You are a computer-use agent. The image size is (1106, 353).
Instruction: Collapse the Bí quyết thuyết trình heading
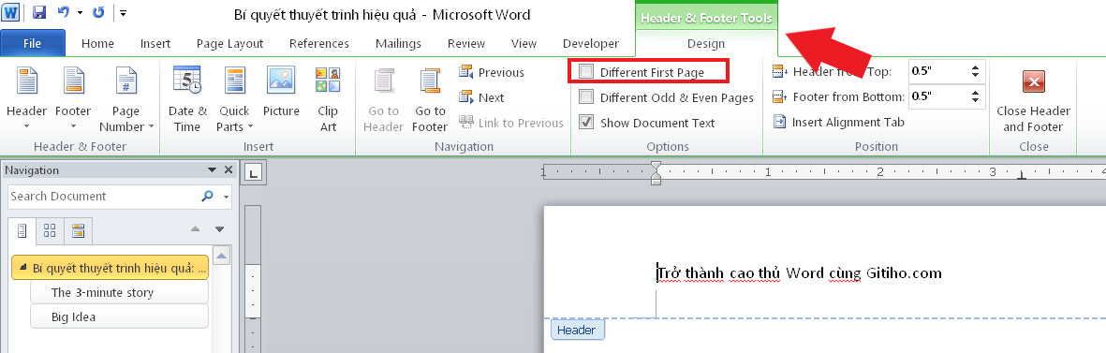pyautogui.click(x=23, y=269)
